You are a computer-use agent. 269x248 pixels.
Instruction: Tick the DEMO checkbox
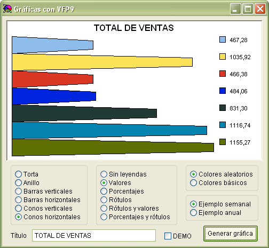(168, 236)
